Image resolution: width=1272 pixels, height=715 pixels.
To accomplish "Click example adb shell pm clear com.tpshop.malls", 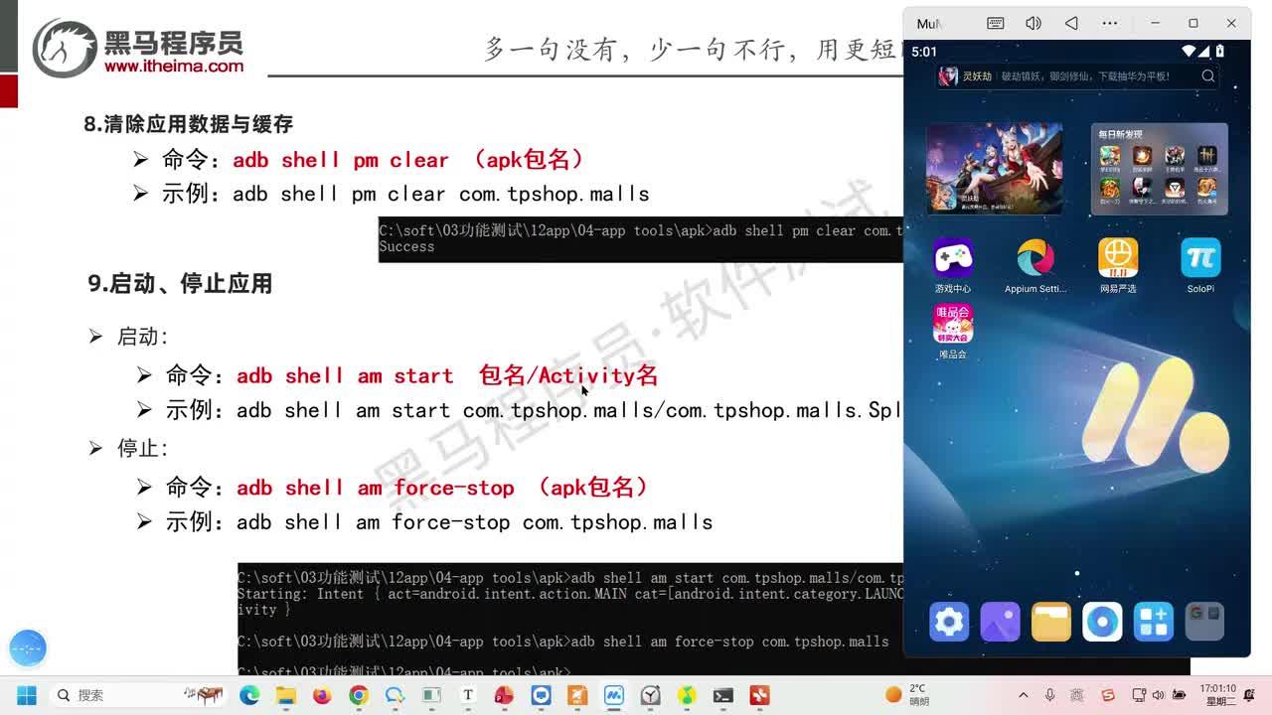I will click(441, 194).
